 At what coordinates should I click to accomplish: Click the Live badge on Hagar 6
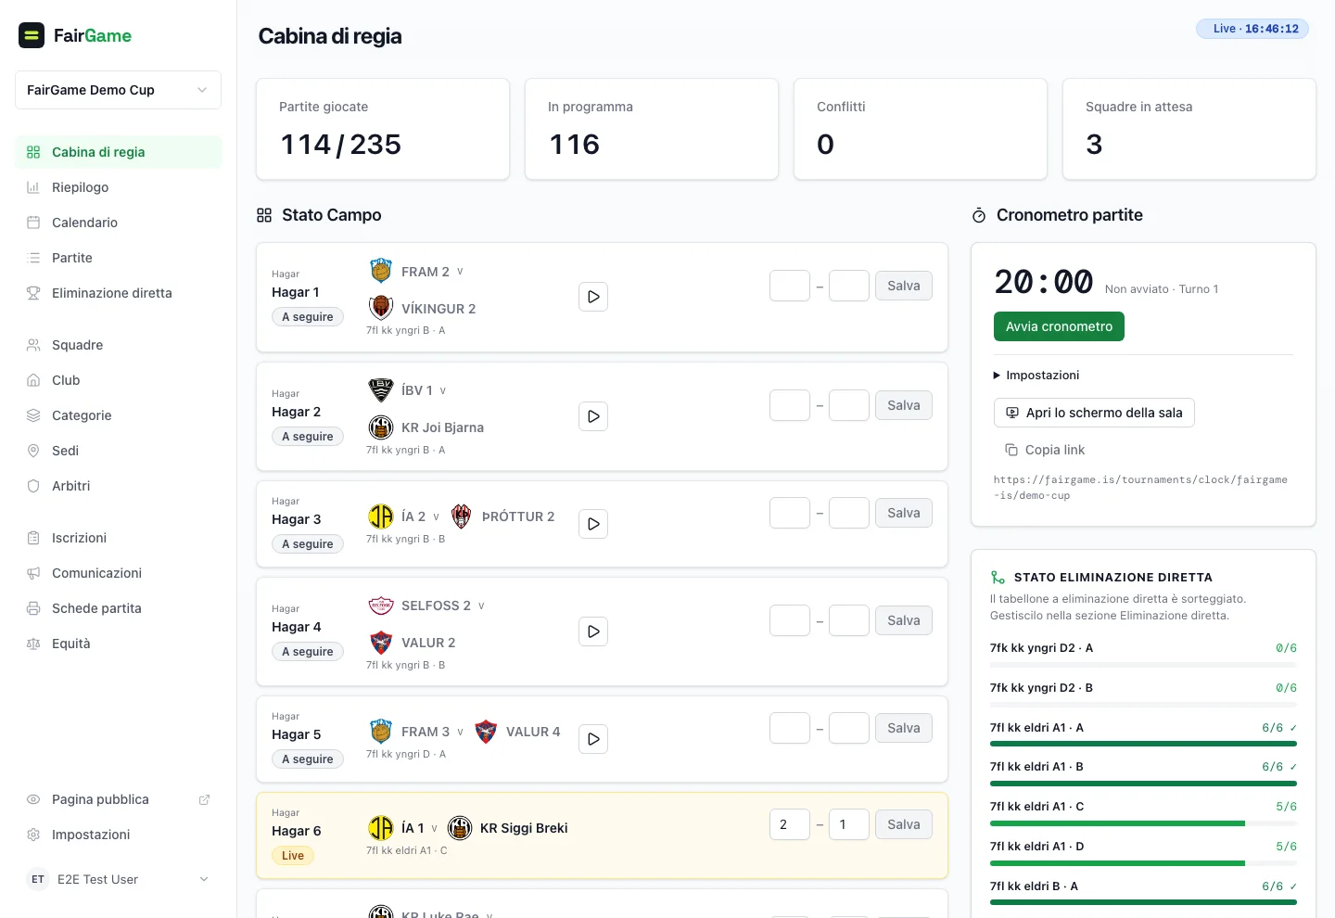click(x=293, y=856)
